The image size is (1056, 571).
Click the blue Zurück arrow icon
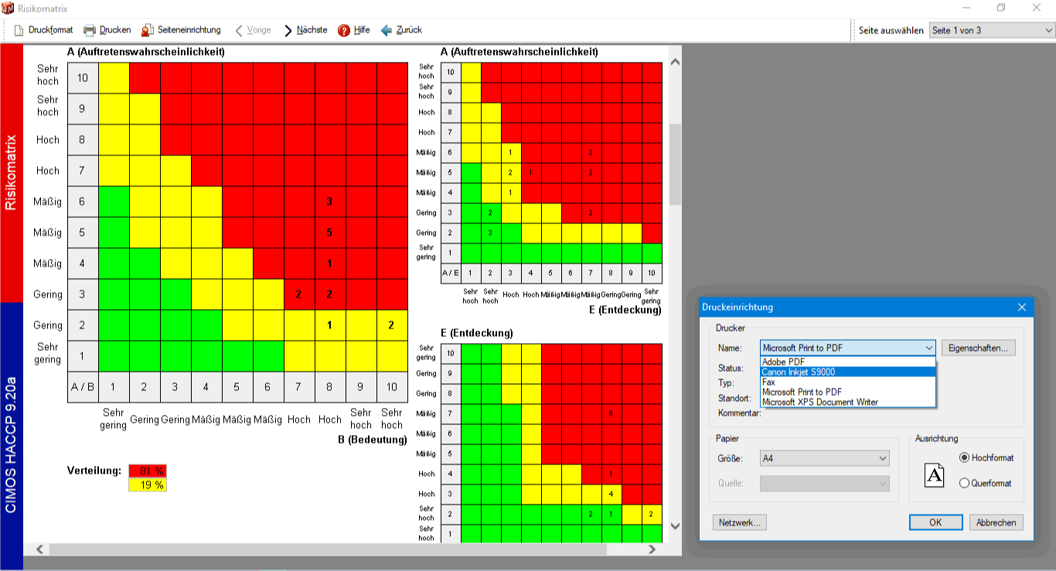point(387,30)
